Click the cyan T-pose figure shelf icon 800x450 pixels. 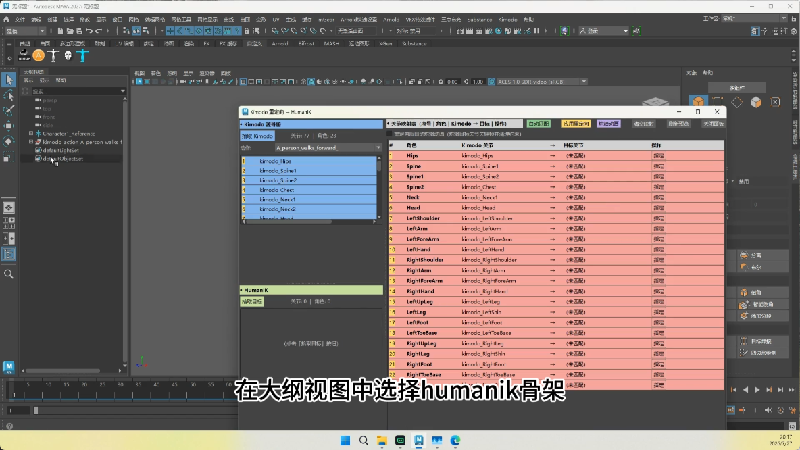[x=82, y=55]
